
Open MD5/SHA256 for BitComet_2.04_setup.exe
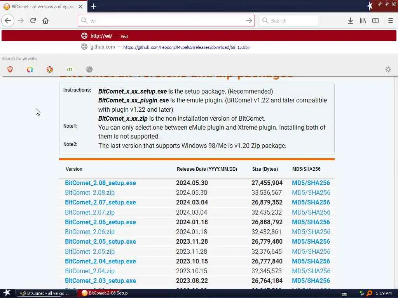(x=311, y=261)
